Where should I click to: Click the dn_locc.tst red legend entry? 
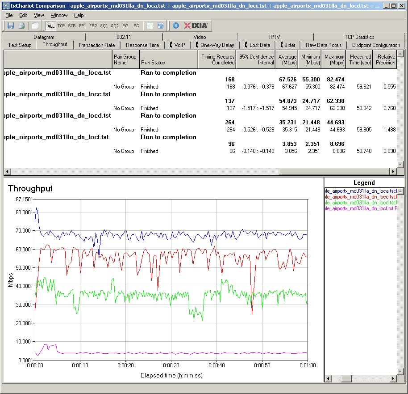[361, 197]
